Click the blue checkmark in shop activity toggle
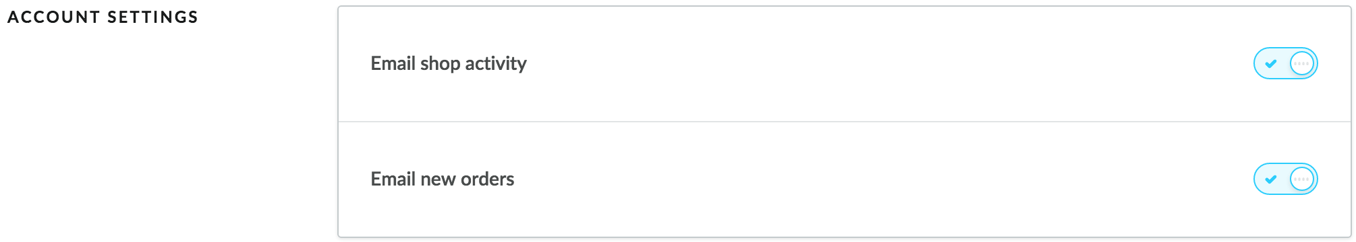 [x=1271, y=64]
